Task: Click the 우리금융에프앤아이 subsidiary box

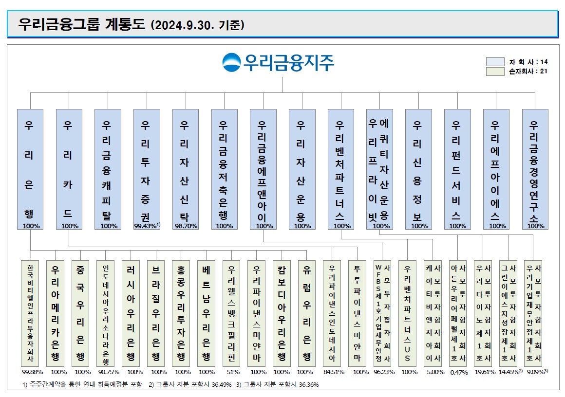Action: [x=264, y=169]
